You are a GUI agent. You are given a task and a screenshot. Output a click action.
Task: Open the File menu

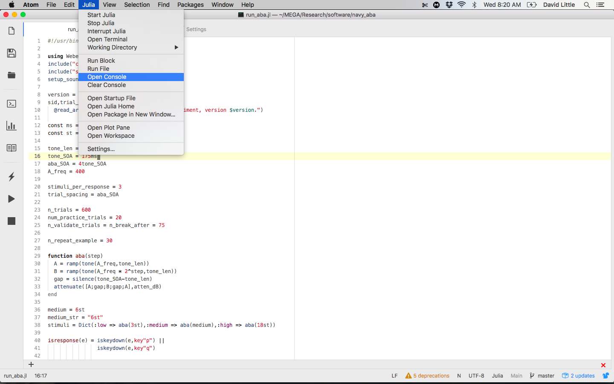pos(51,5)
